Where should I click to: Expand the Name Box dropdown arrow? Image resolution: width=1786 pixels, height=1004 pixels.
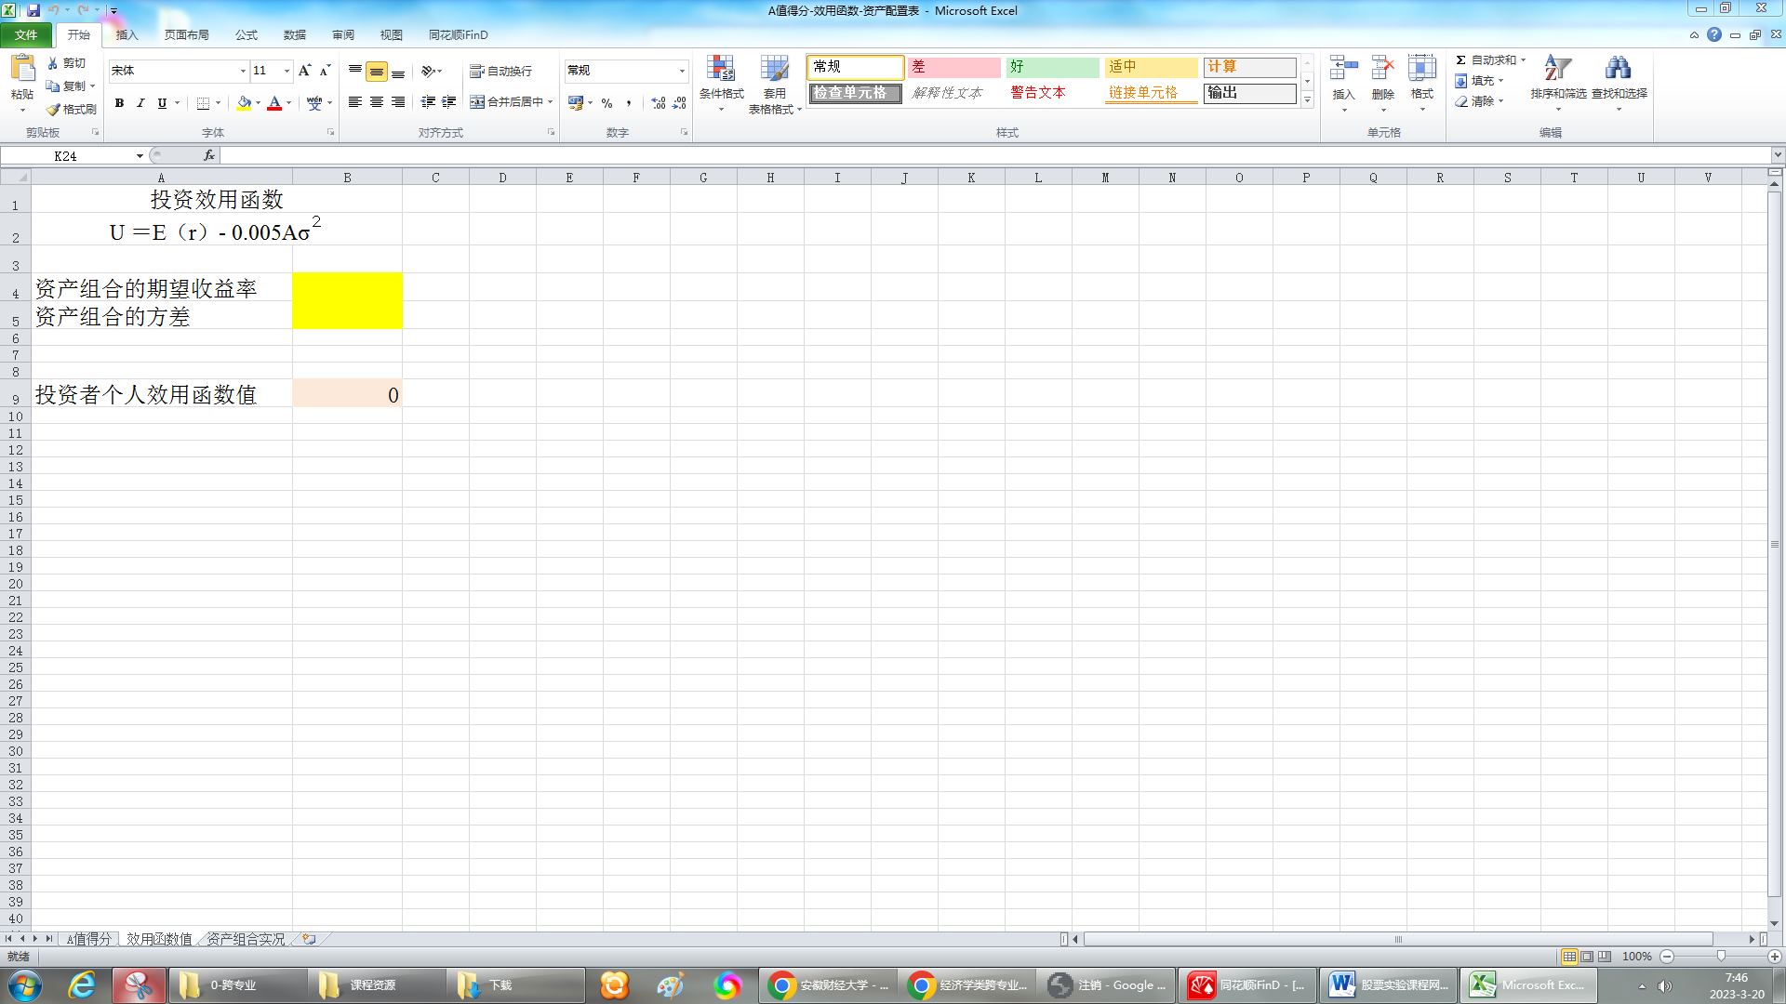(x=140, y=156)
